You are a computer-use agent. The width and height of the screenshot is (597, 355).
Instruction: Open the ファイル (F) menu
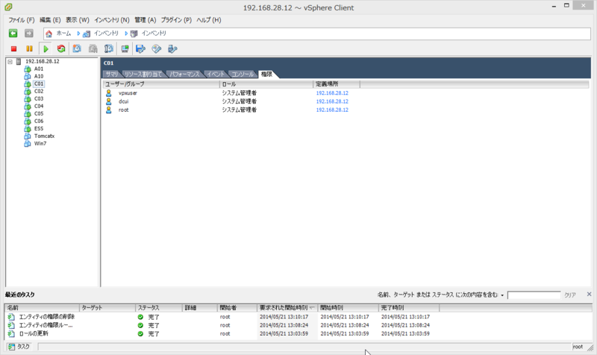22,20
